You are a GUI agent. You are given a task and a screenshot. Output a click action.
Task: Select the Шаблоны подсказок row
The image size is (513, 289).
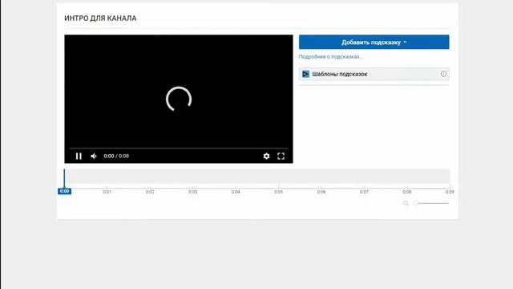point(374,74)
